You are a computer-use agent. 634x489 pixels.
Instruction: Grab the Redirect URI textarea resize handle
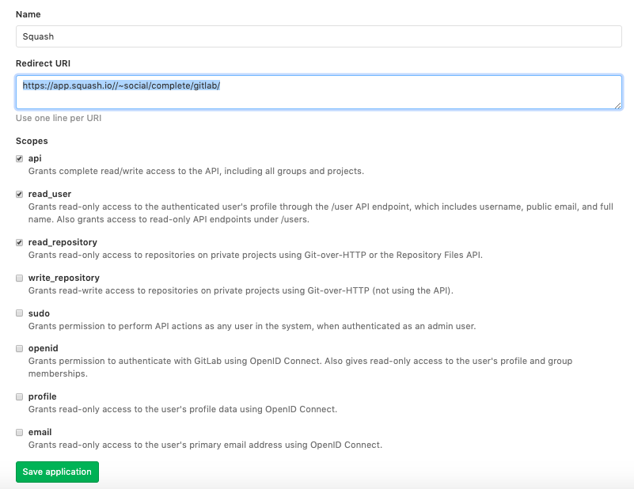(x=617, y=105)
